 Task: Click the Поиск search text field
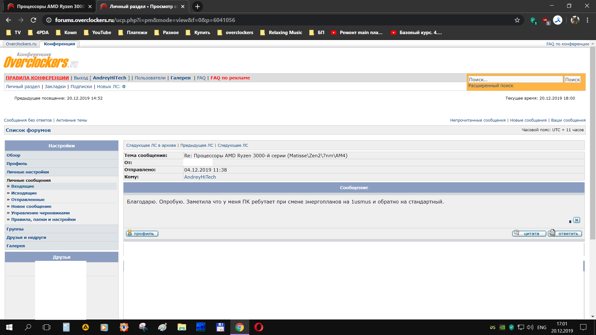(x=515, y=80)
